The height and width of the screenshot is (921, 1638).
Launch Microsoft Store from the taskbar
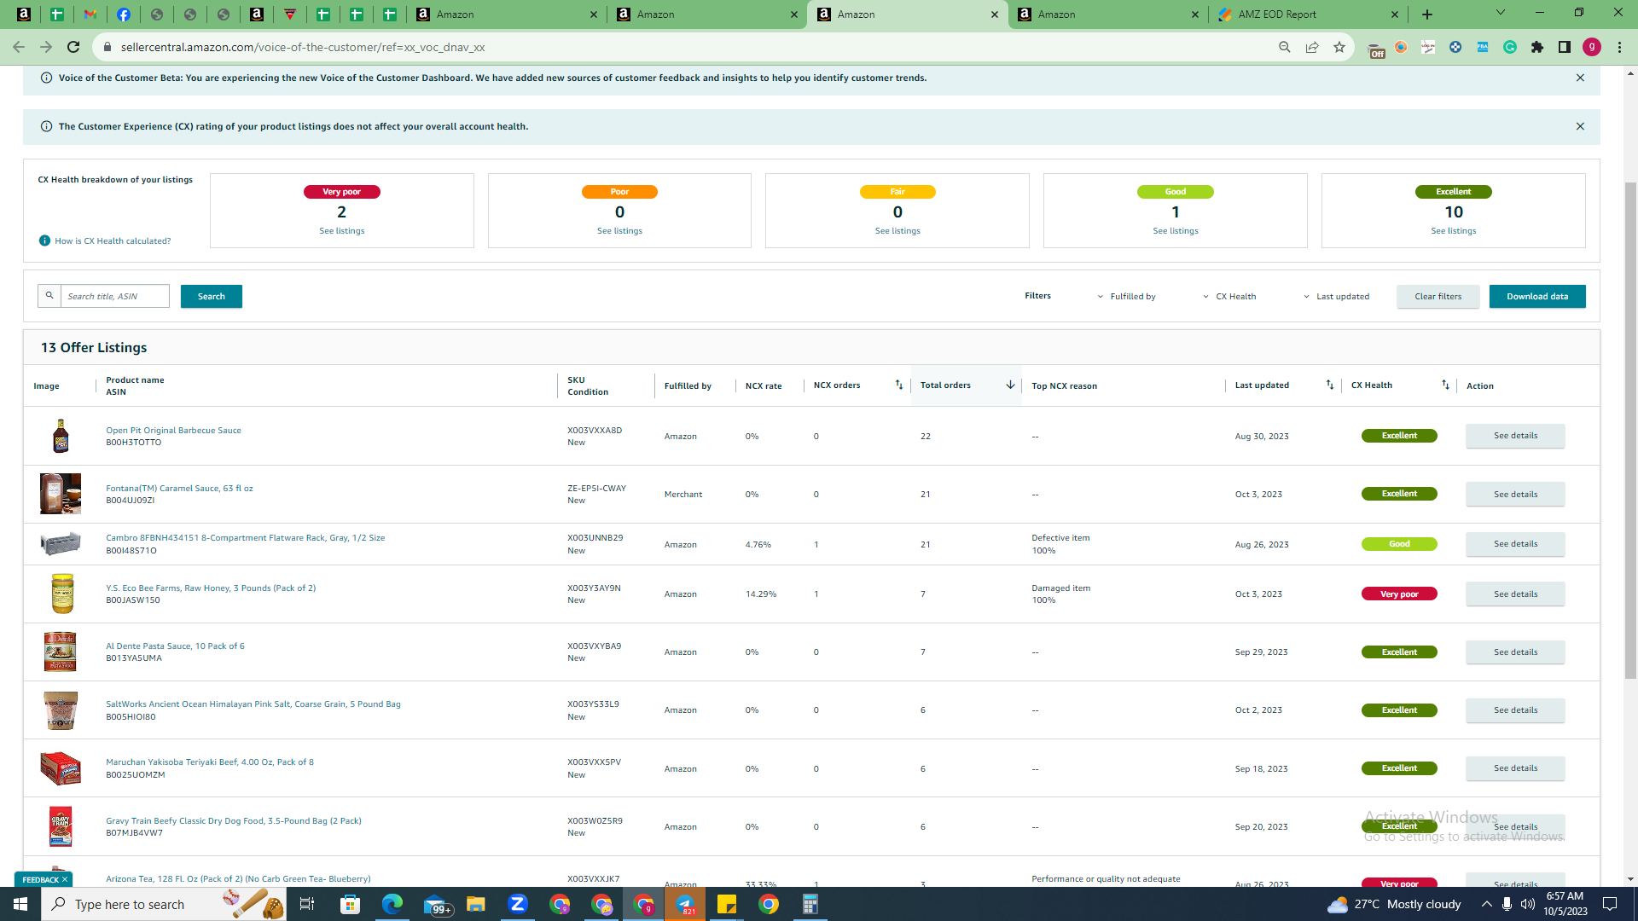coord(350,904)
